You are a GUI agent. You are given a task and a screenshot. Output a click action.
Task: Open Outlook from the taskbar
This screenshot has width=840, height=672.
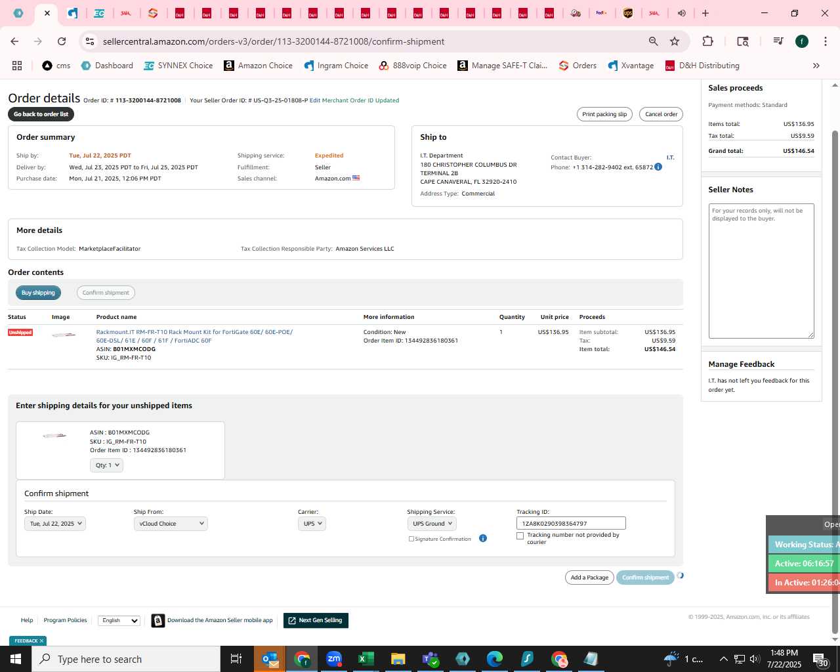[x=270, y=659]
